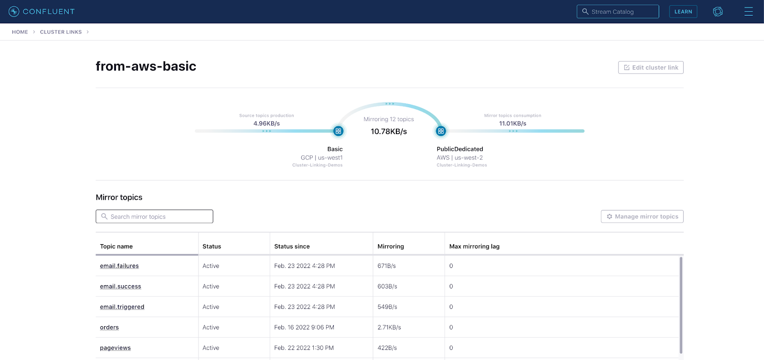Click 2.71KB/s mirroring rate for orders
The height and width of the screenshot is (360, 764).
389,328
